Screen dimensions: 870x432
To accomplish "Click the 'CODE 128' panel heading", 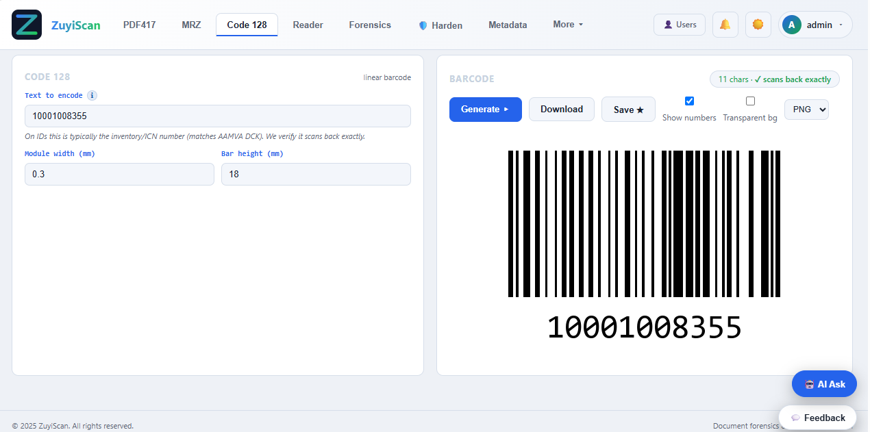I will point(47,77).
